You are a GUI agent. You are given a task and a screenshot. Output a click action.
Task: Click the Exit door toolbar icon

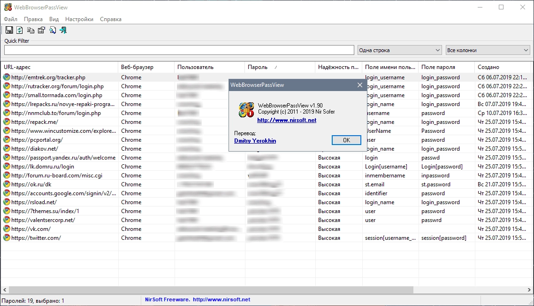click(x=63, y=30)
